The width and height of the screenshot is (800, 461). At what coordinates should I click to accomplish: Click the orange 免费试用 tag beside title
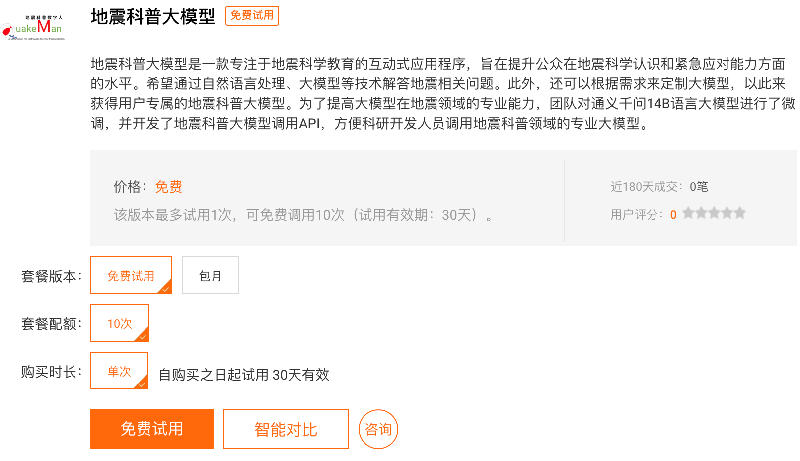[x=252, y=15]
